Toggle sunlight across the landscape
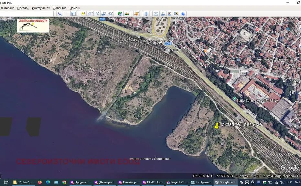The width and height of the screenshot is (301, 186). 127,14
